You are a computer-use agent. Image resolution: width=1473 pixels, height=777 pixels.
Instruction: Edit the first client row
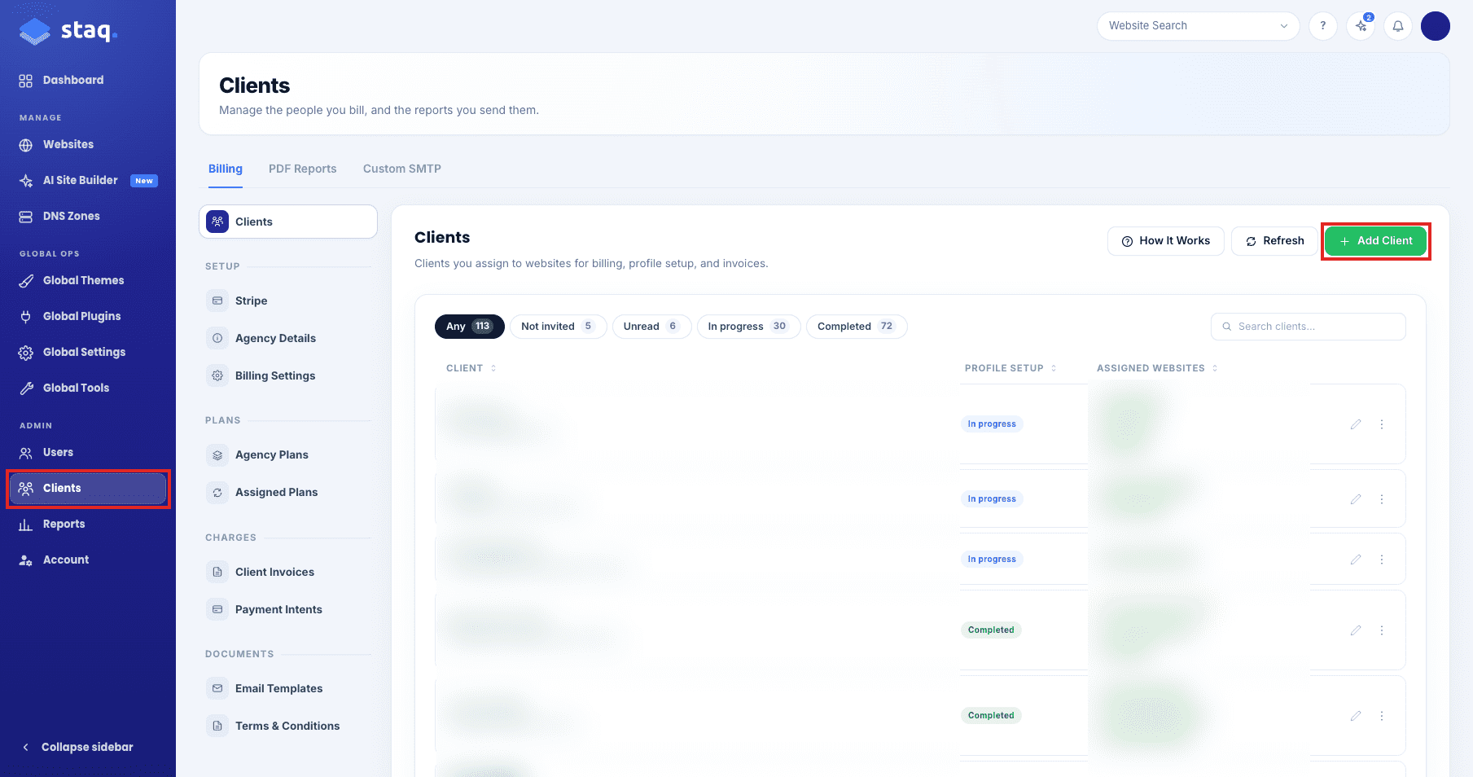[1356, 424]
